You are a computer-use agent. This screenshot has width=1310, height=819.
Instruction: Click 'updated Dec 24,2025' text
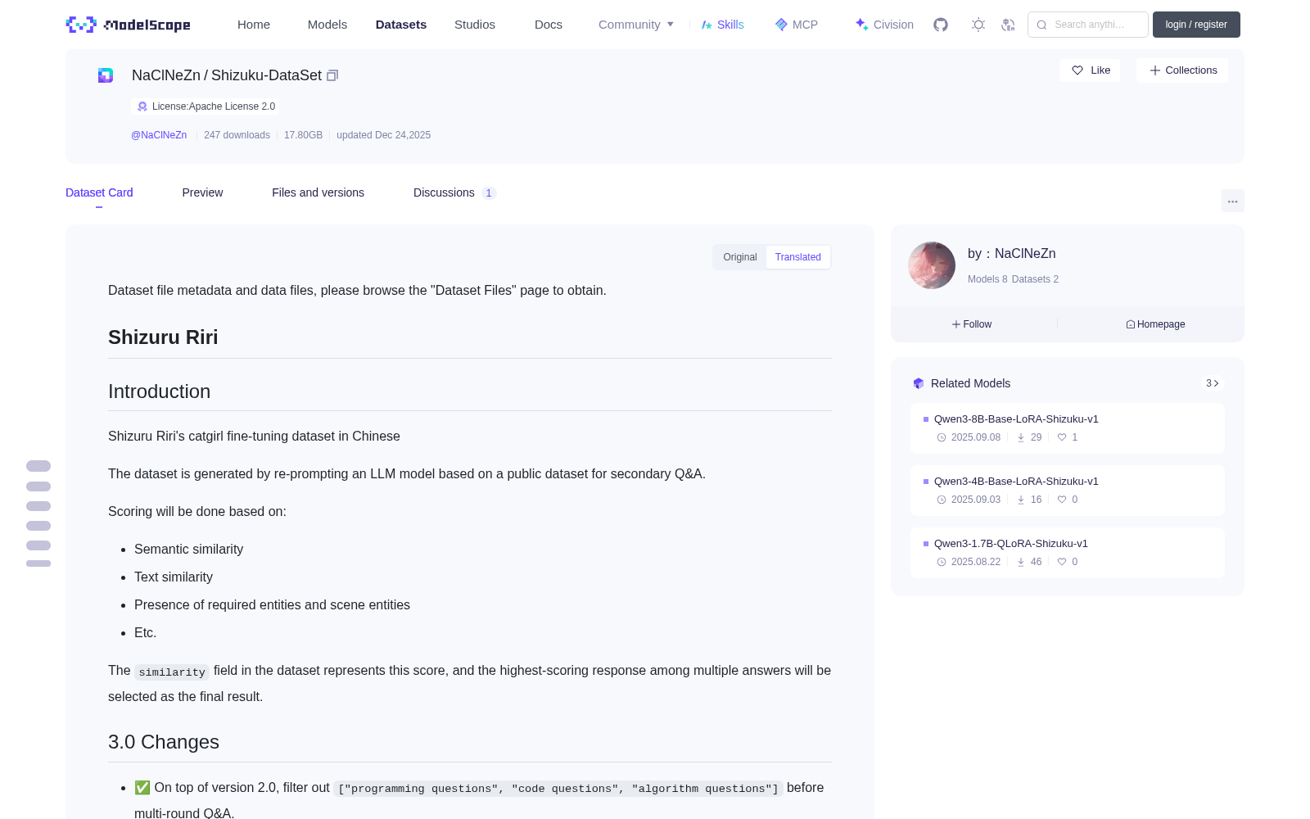click(x=383, y=135)
